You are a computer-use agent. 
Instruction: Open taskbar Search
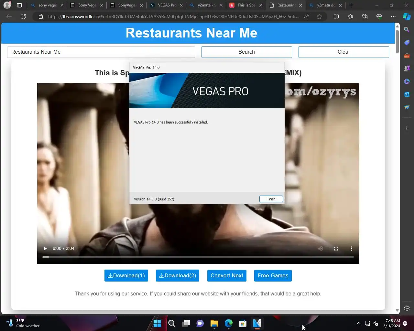pyautogui.click(x=172, y=323)
